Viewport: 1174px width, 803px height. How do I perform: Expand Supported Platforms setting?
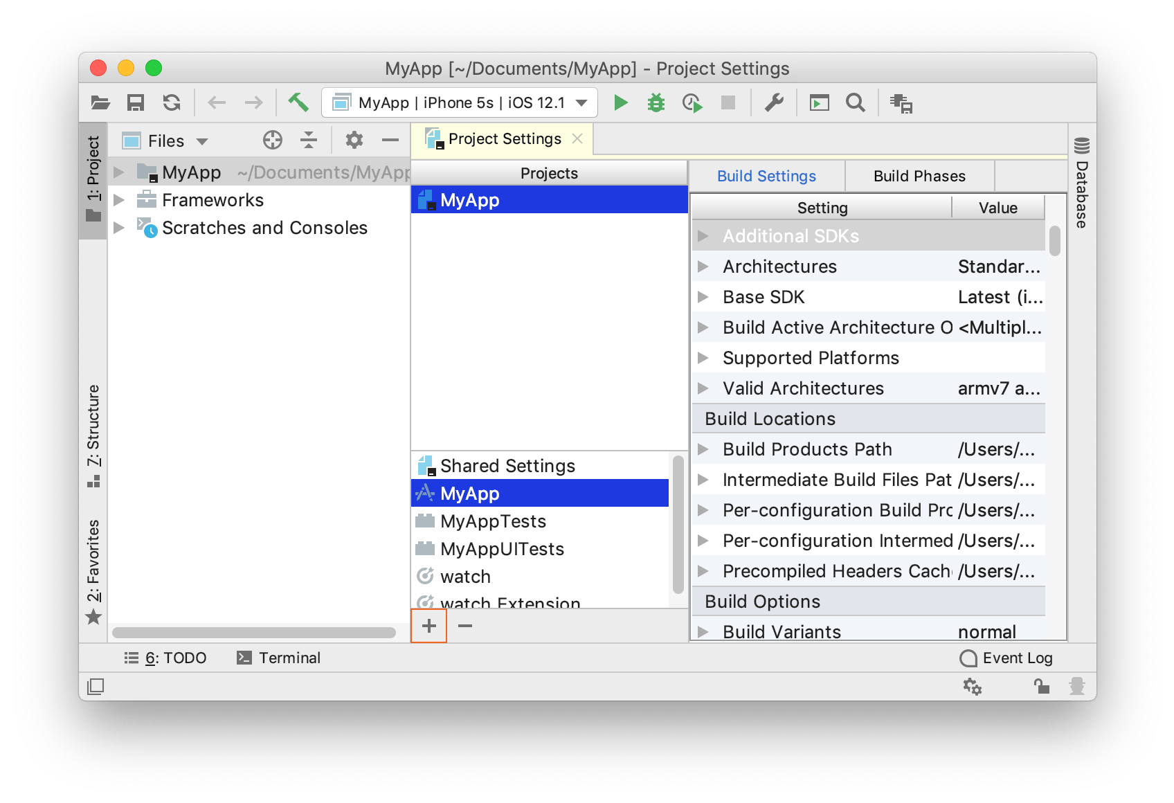pos(703,358)
